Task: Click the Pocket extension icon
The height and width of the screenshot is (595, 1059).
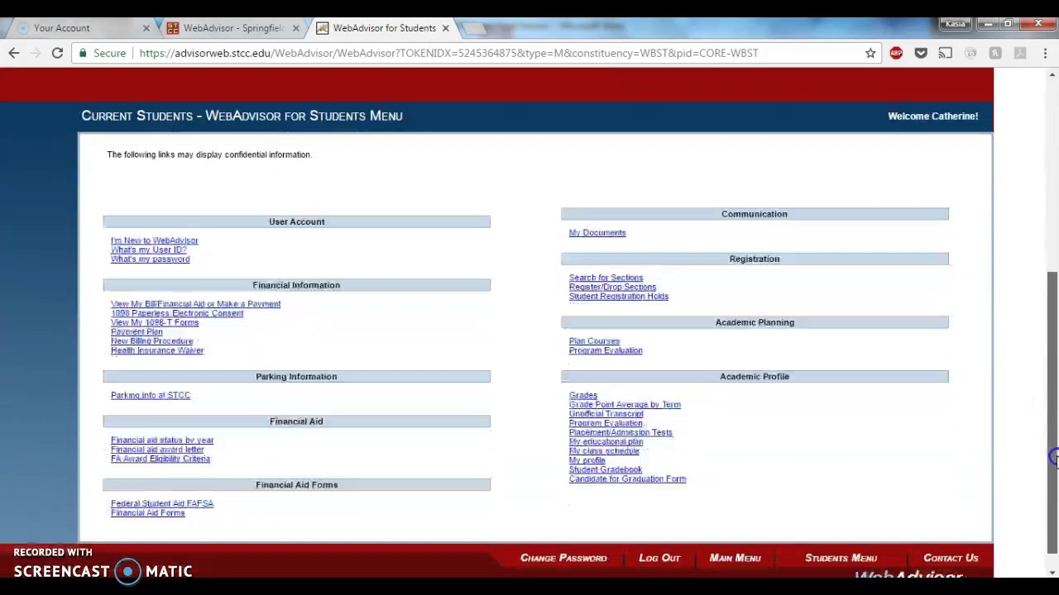Action: click(921, 53)
